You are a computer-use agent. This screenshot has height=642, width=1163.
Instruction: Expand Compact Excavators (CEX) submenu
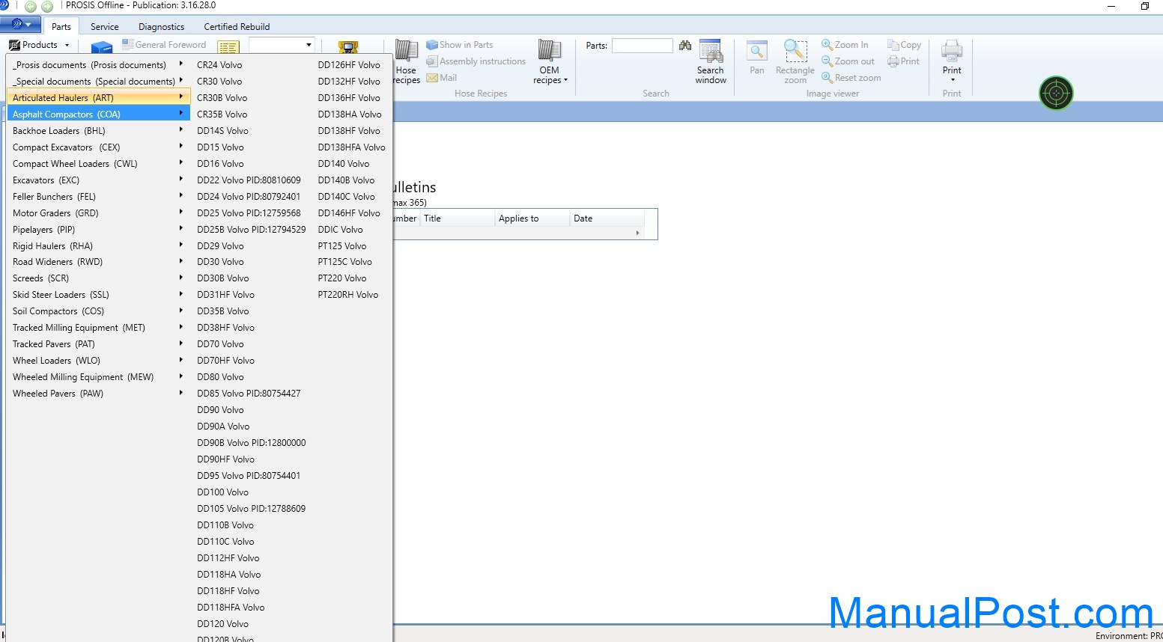tap(98, 147)
